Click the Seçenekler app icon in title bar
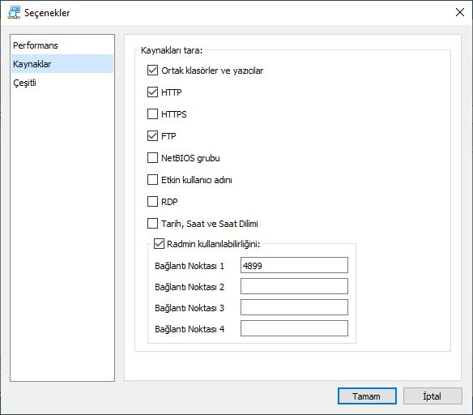The height and width of the screenshot is (415, 473). [x=14, y=13]
